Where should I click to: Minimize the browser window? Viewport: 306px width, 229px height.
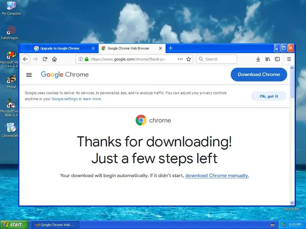click(x=277, y=48)
